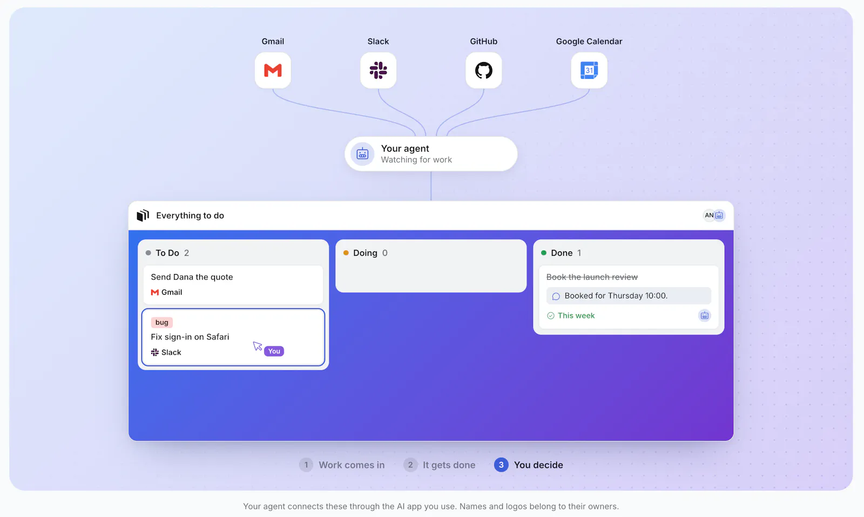
Task: Click the bug label tag
Action: 162,322
